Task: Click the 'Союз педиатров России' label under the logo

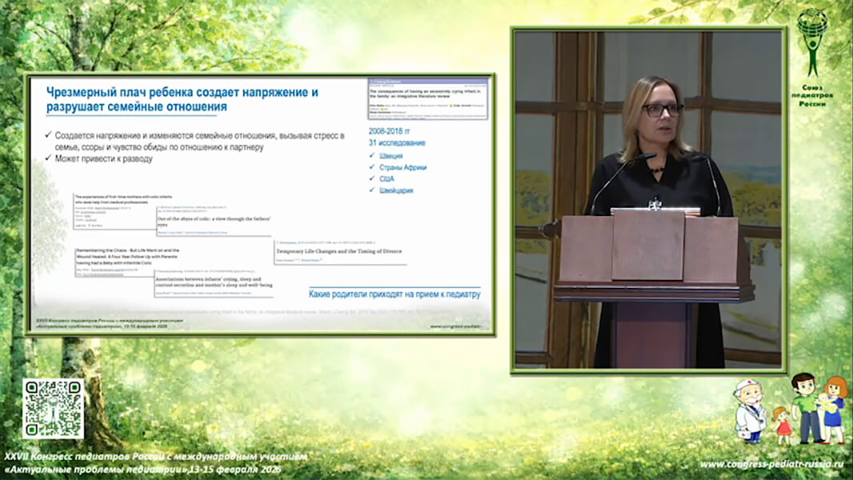Action: coord(812,95)
